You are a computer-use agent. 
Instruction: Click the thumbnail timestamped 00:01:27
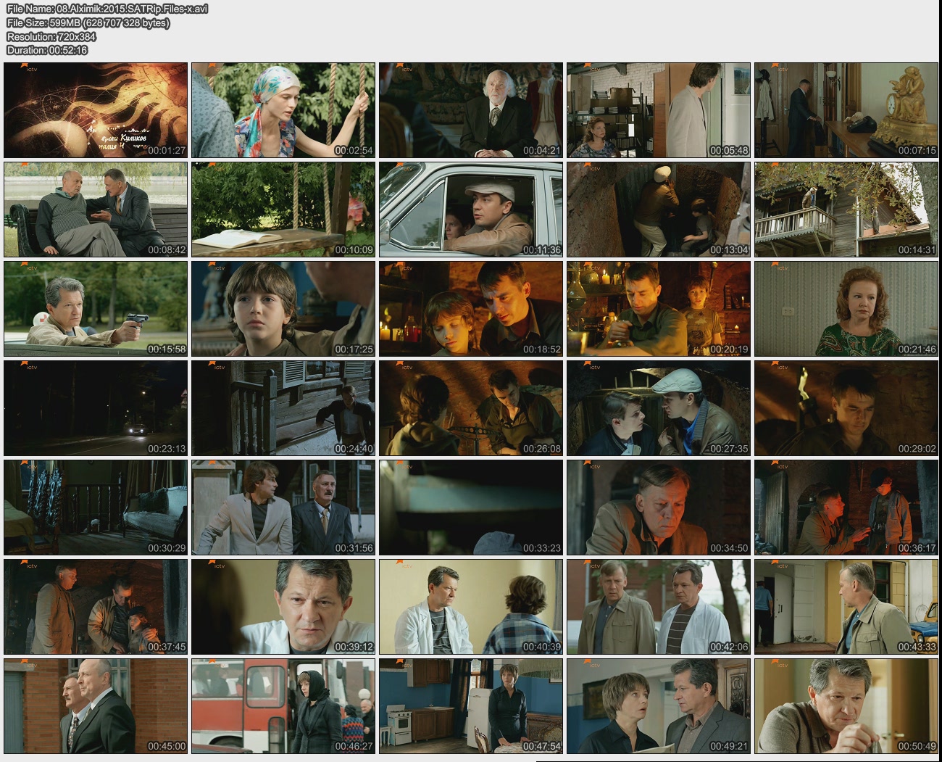click(x=96, y=110)
